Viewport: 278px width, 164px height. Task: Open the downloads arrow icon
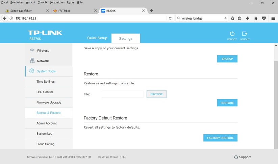(248, 18)
